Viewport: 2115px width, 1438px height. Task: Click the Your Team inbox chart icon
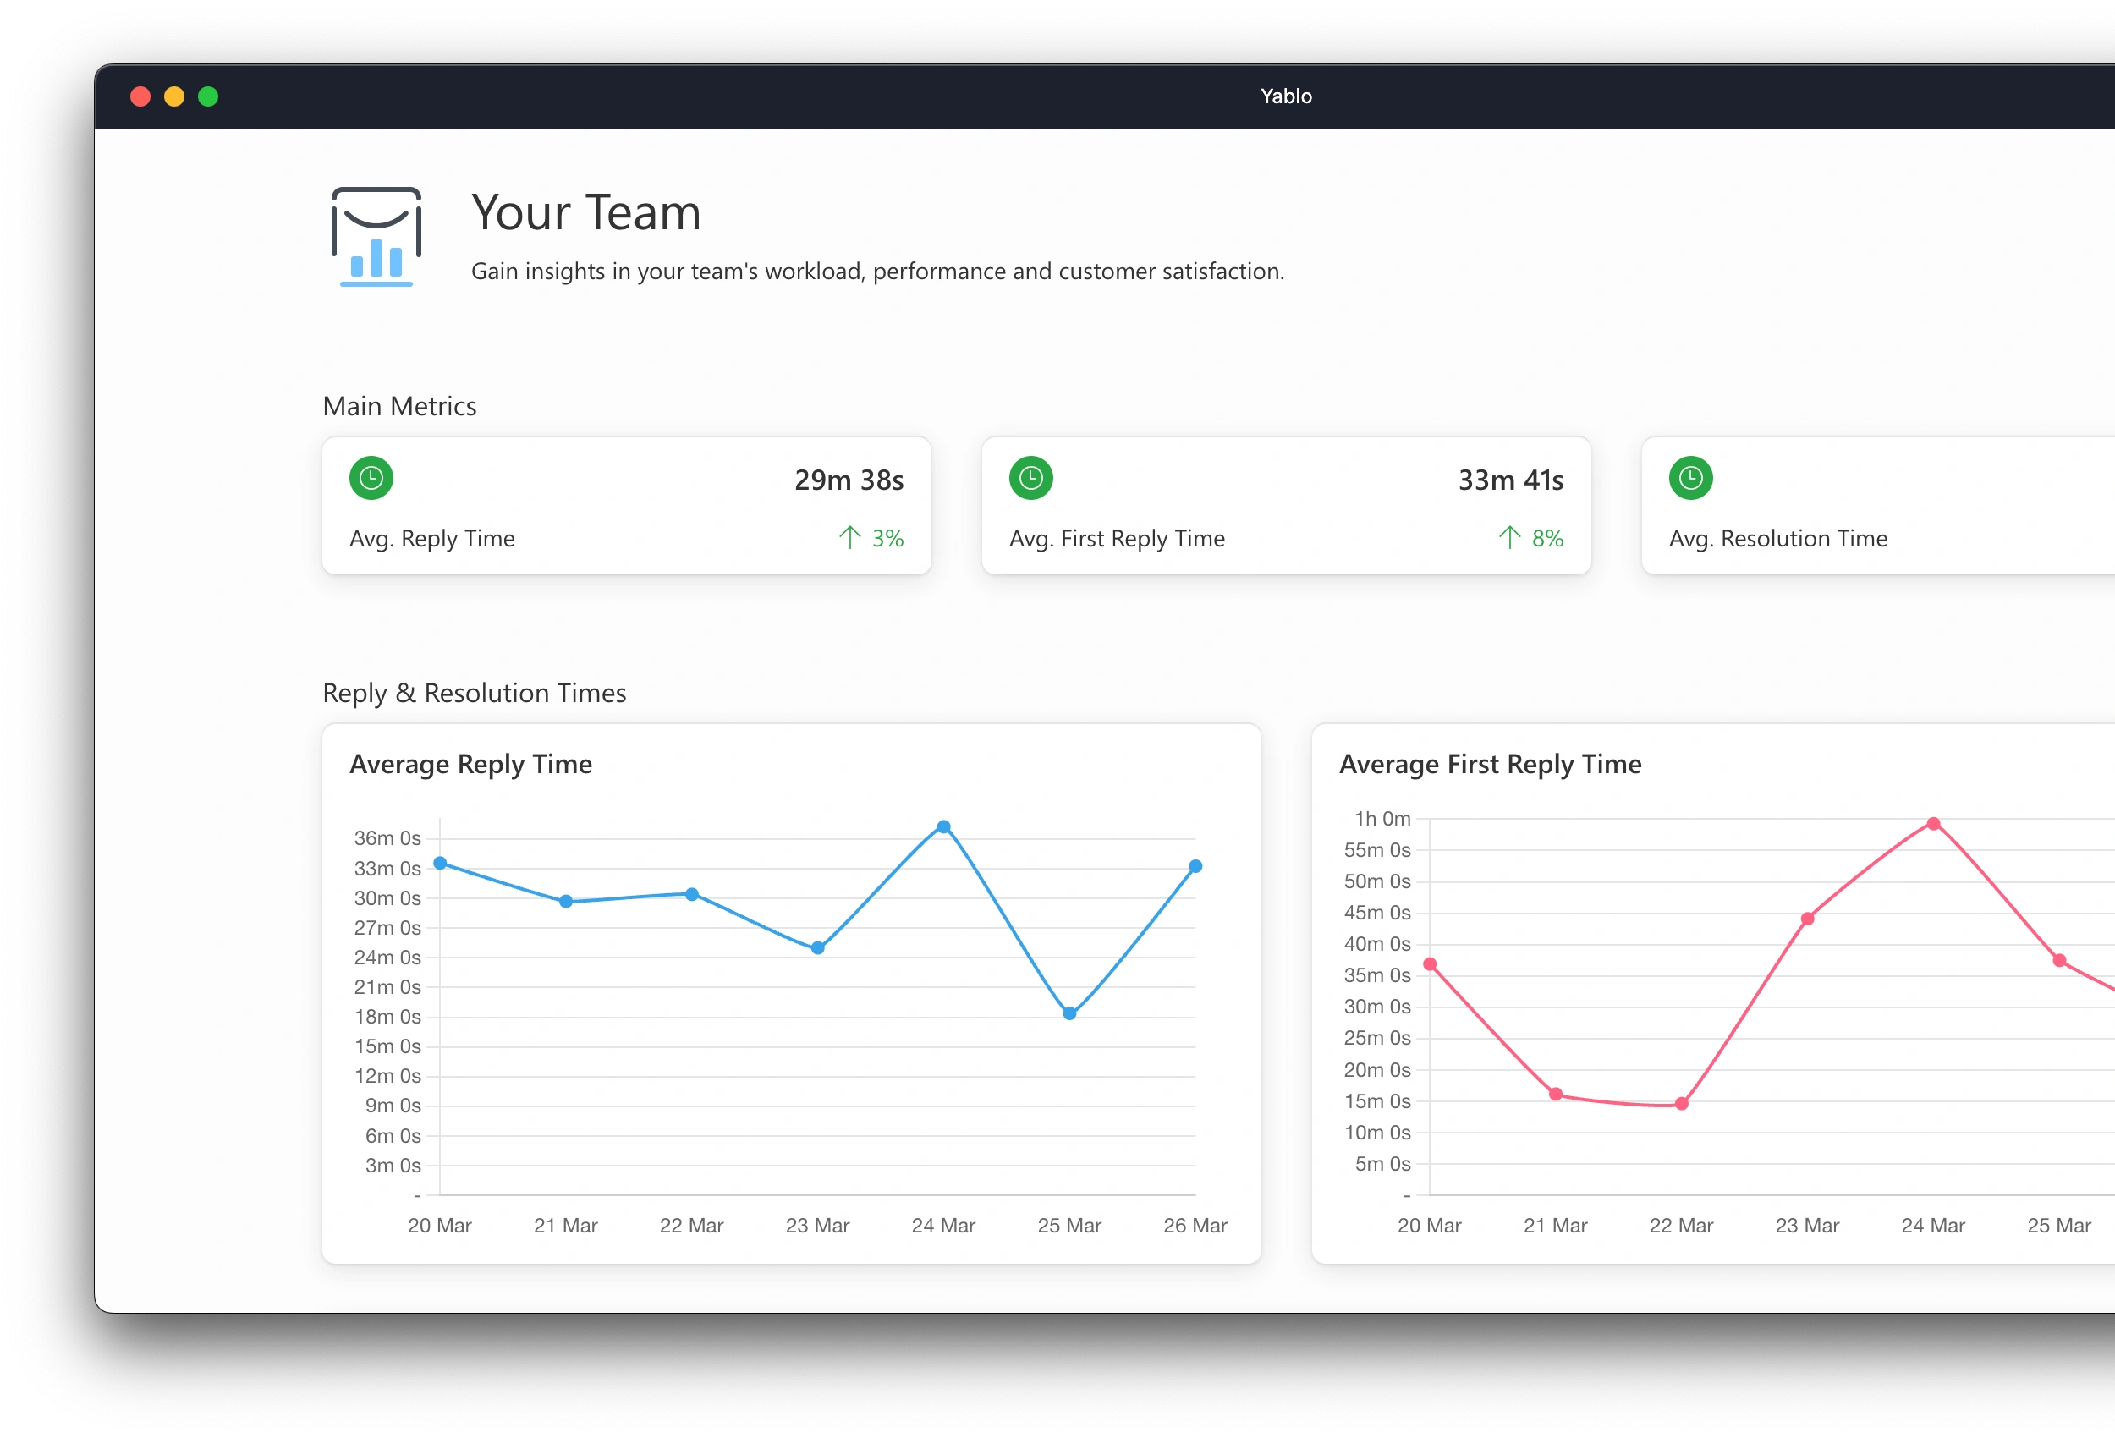pos(376,237)
